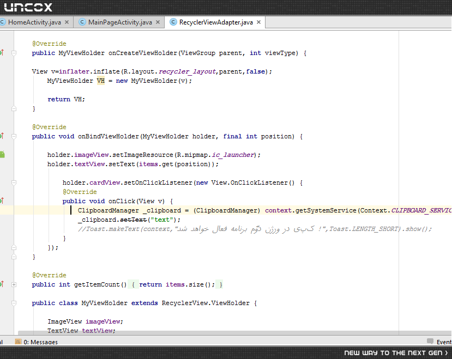Collapse the onCreateViewHolder method fold marker

click(14, 53)
